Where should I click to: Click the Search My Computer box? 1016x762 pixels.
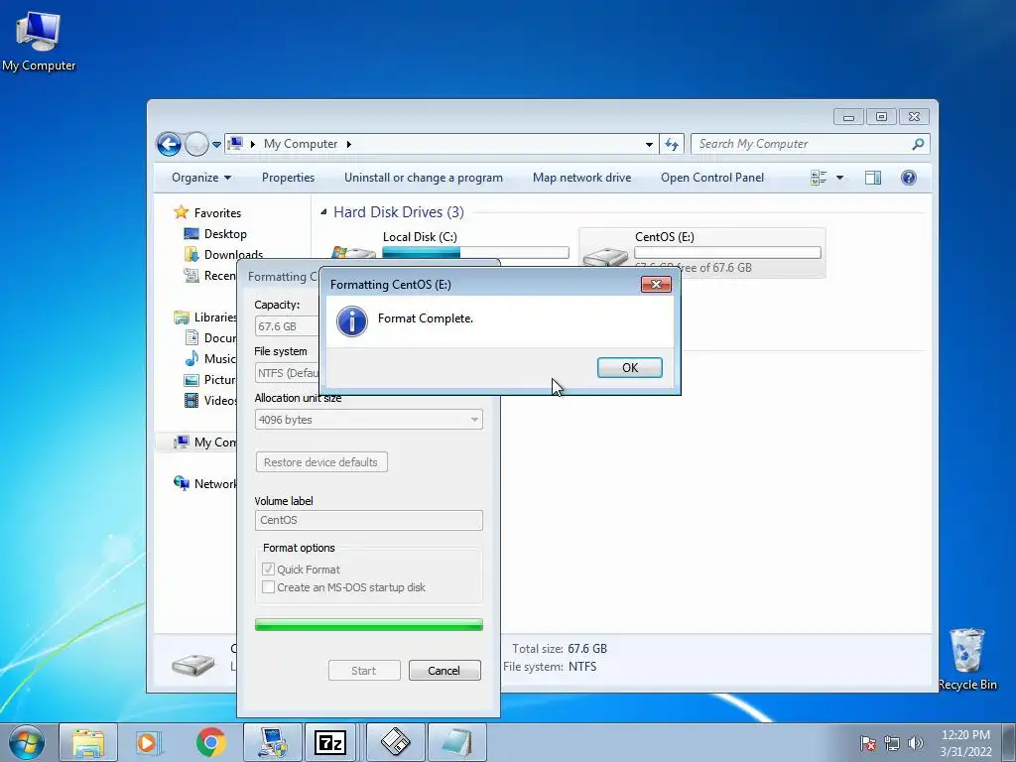coord(802,144)
